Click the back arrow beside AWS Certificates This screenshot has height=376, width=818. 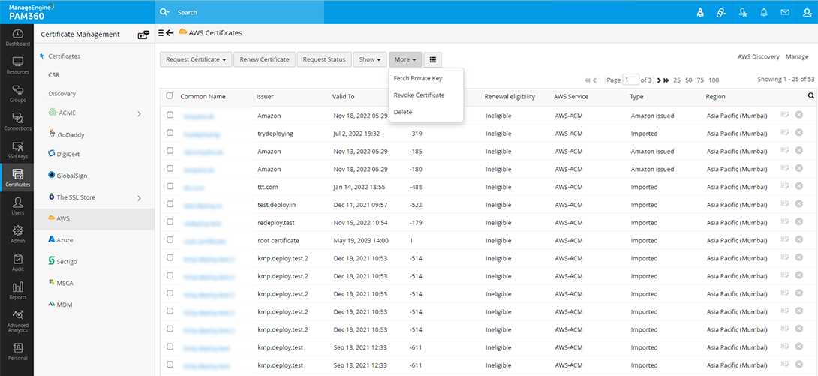tap(170, 33)
